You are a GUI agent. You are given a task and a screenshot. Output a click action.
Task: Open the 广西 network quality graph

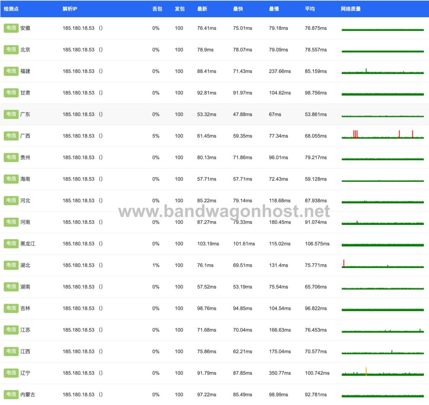click(382, 134)
